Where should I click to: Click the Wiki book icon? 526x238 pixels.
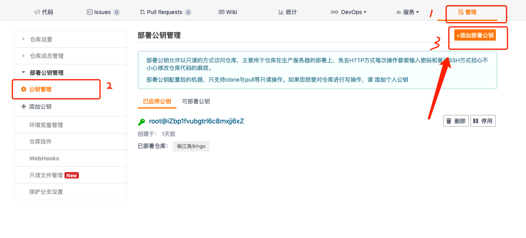coord(222,12)
